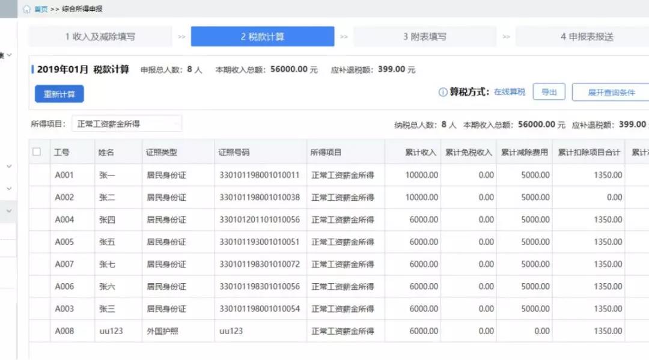This screenshot has width=649, height=360.
Task: Follow the 首页 breadcrumb link
Action: [x=41, y=9]
